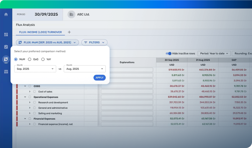Open the Sep, 2025 month dropdown

click(x=35, y=69)
